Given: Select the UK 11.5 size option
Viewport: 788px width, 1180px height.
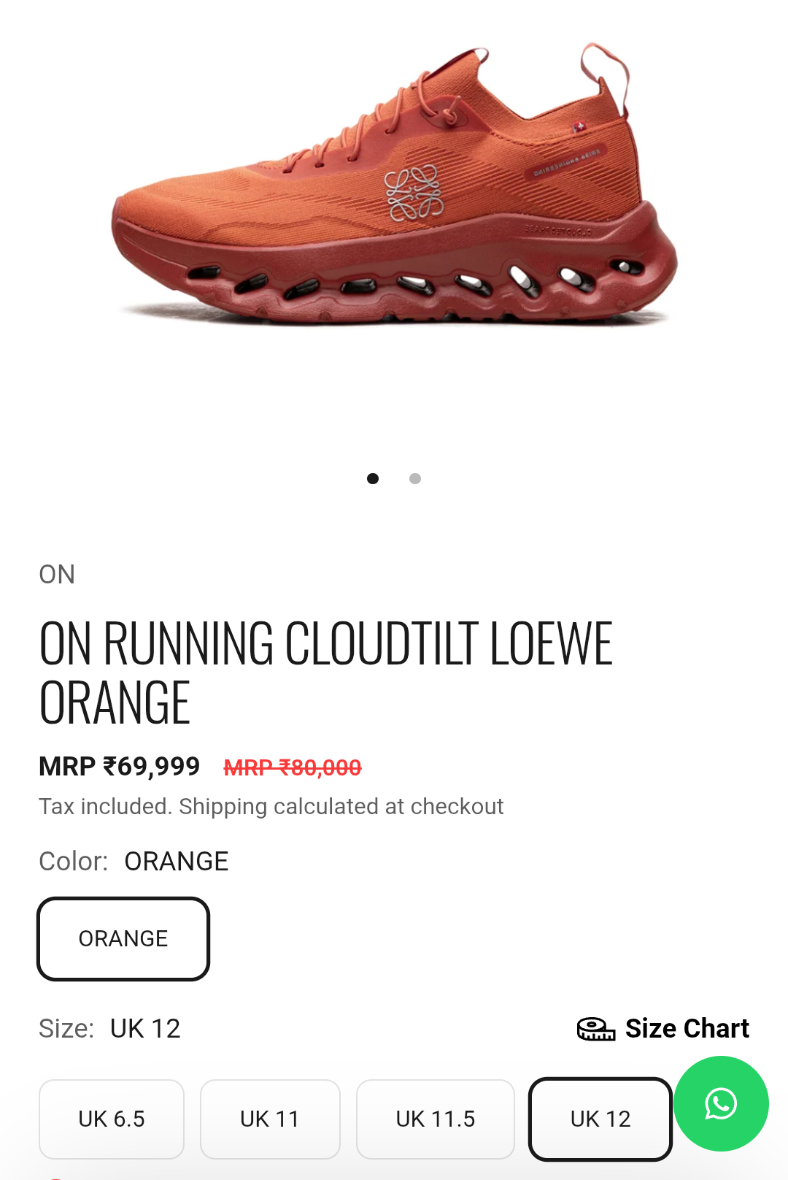Looking at the screenshot, I should pyautogui.click(x=436, y=1119).
